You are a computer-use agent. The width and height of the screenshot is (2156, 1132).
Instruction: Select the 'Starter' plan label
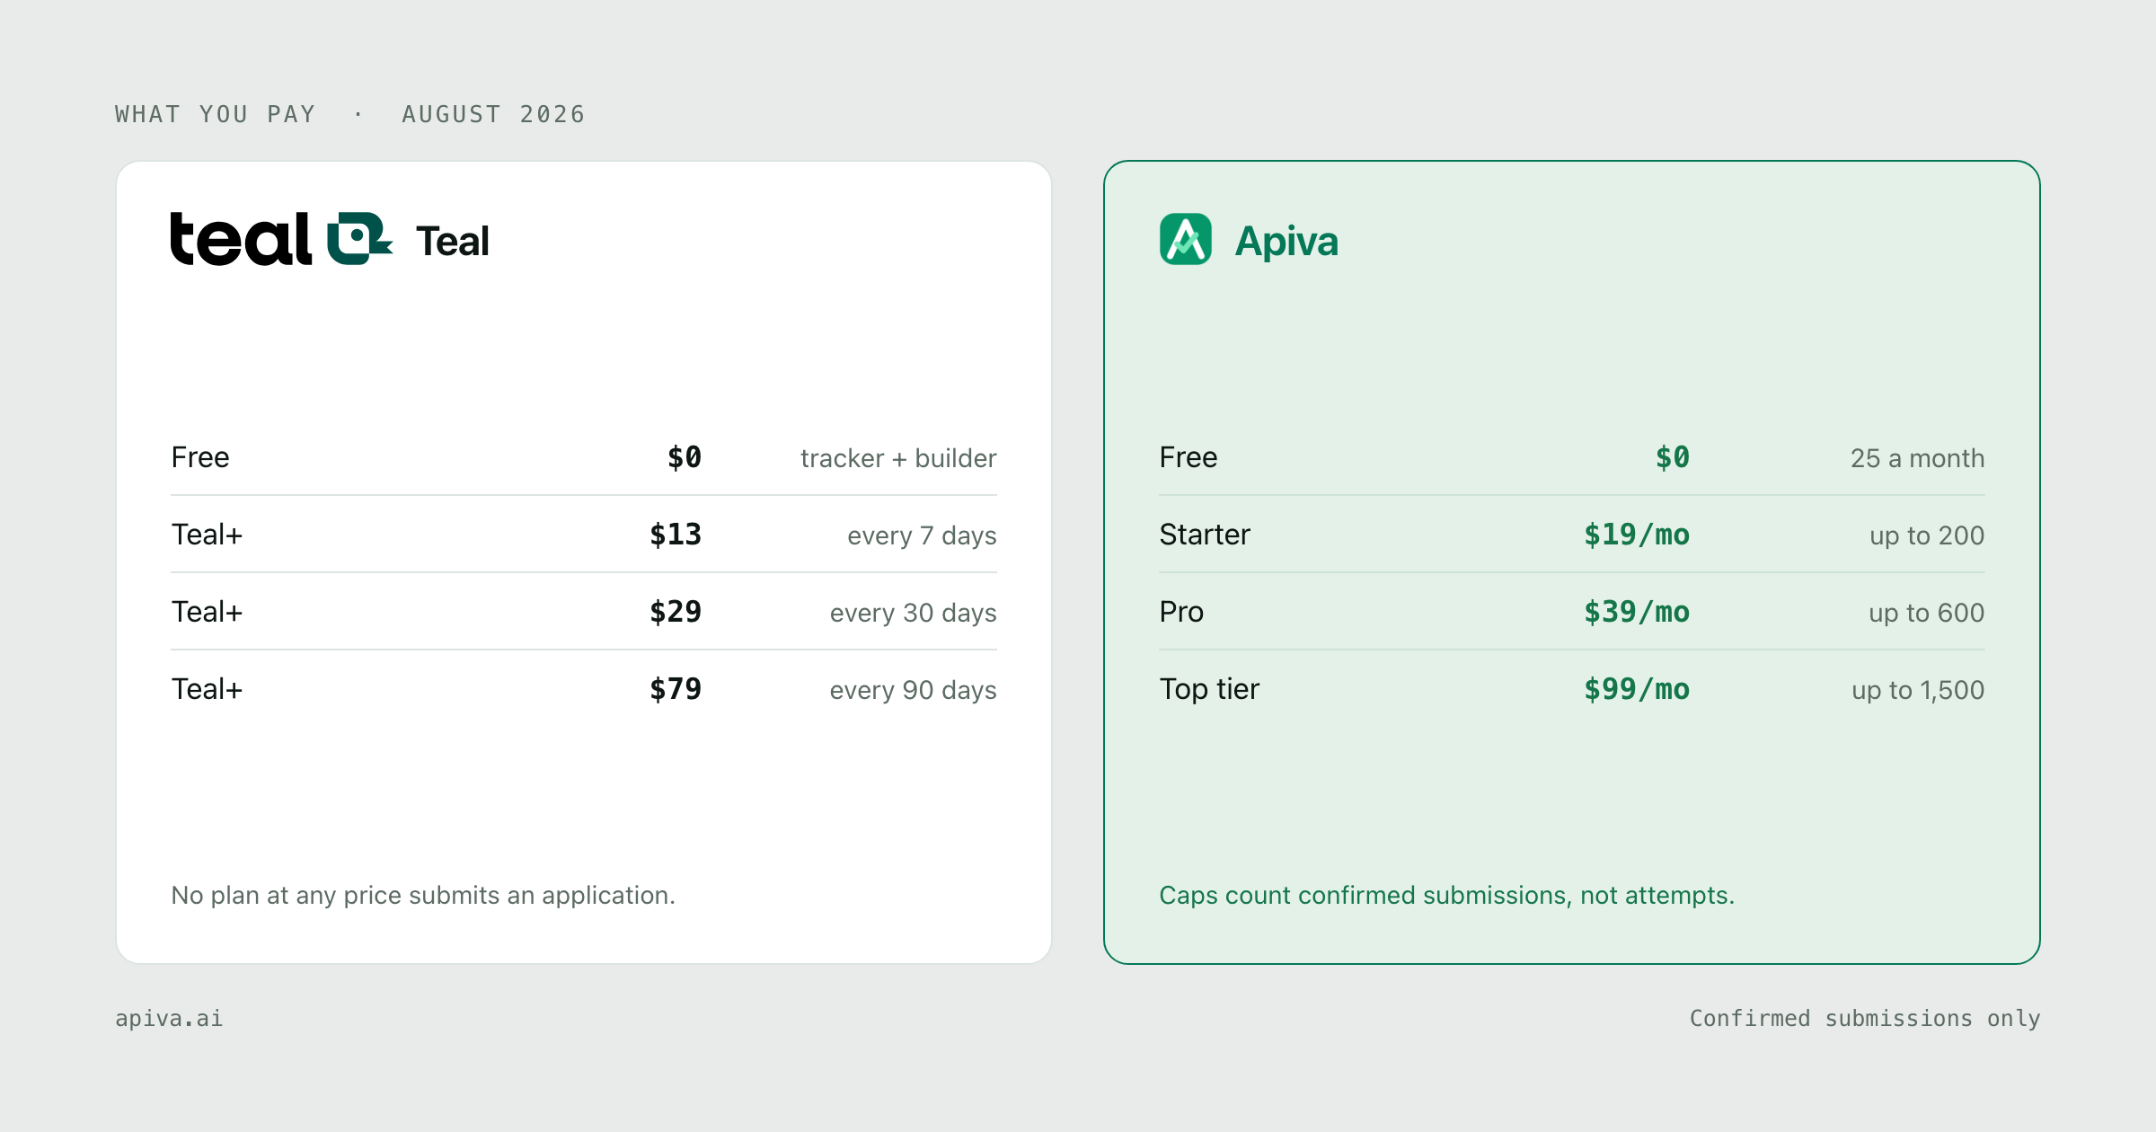(x=1205, y=535)
